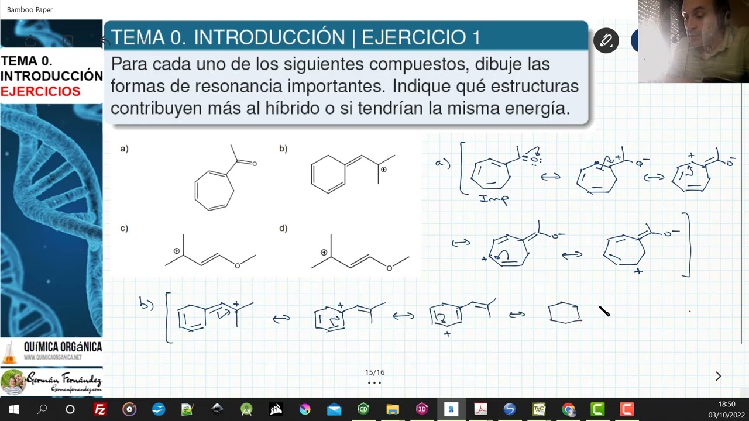Open the three-dot page options menu

[374, 383]
